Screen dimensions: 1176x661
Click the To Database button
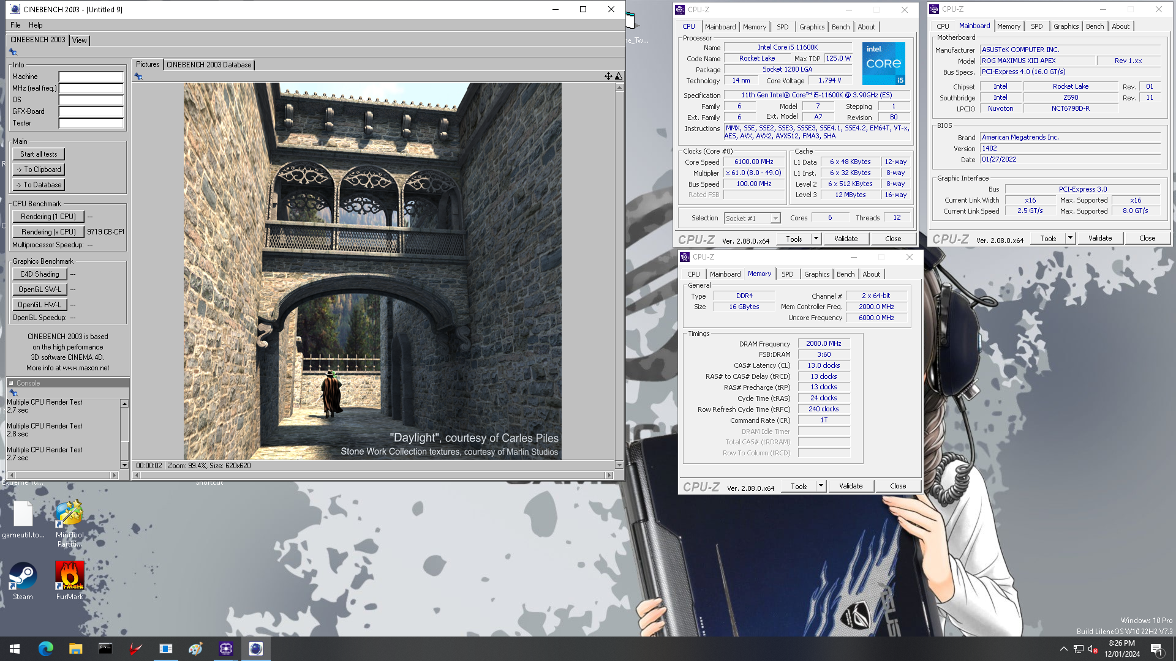point(39,185)
